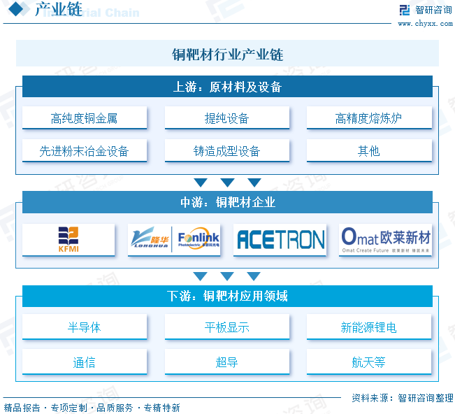The width and height of the screenshot is (455, 414).
Task: Click the 铜靶材行业产业链 title banner
Action: [x=227, y=54]
